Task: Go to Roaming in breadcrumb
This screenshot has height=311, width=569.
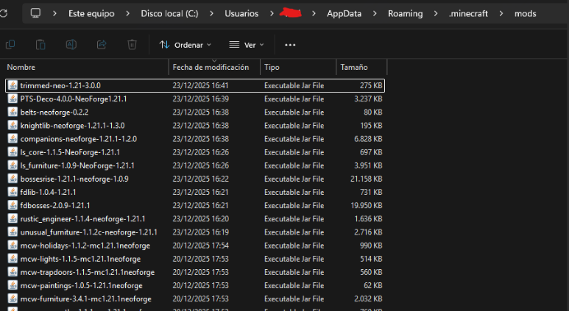Action: point(406,14)
